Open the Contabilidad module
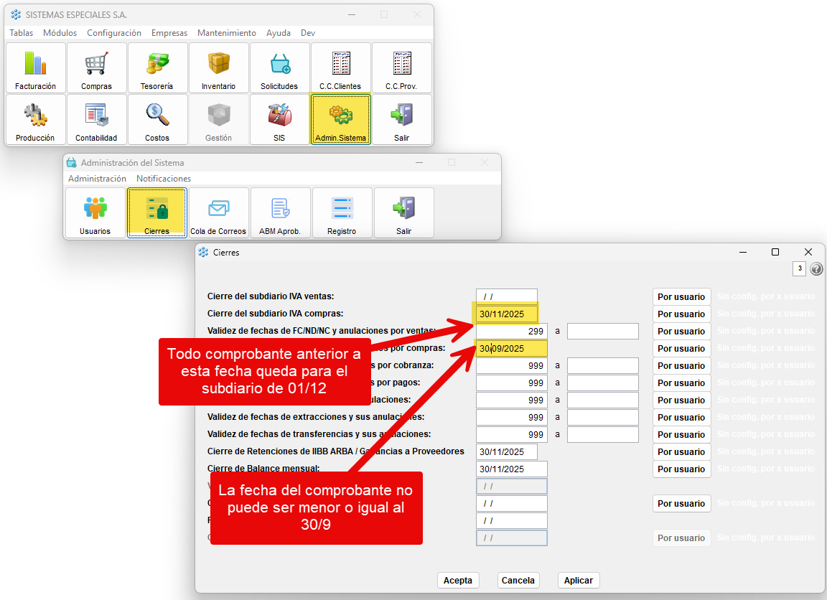Image resolution: width=827 pixels, height=600 pixels. coord(96,120)
